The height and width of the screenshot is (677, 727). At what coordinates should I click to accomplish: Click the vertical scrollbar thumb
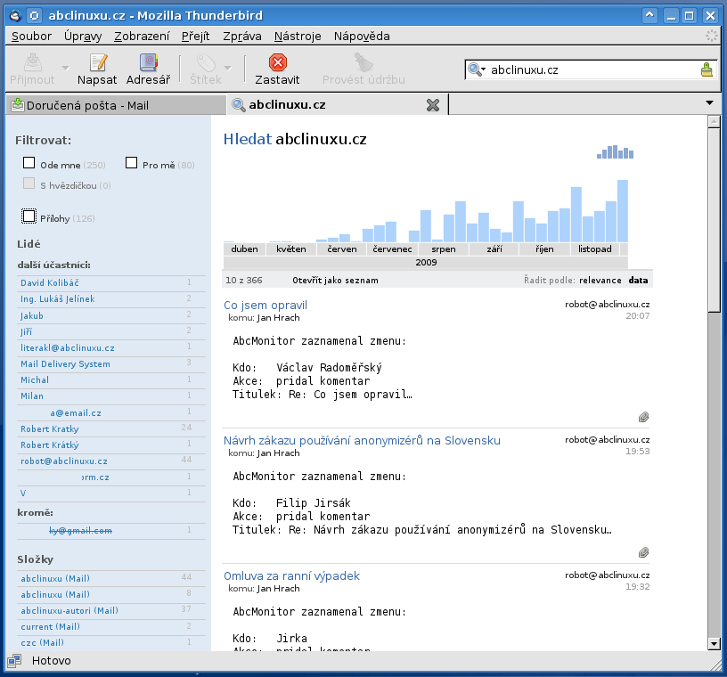point(714,220)
